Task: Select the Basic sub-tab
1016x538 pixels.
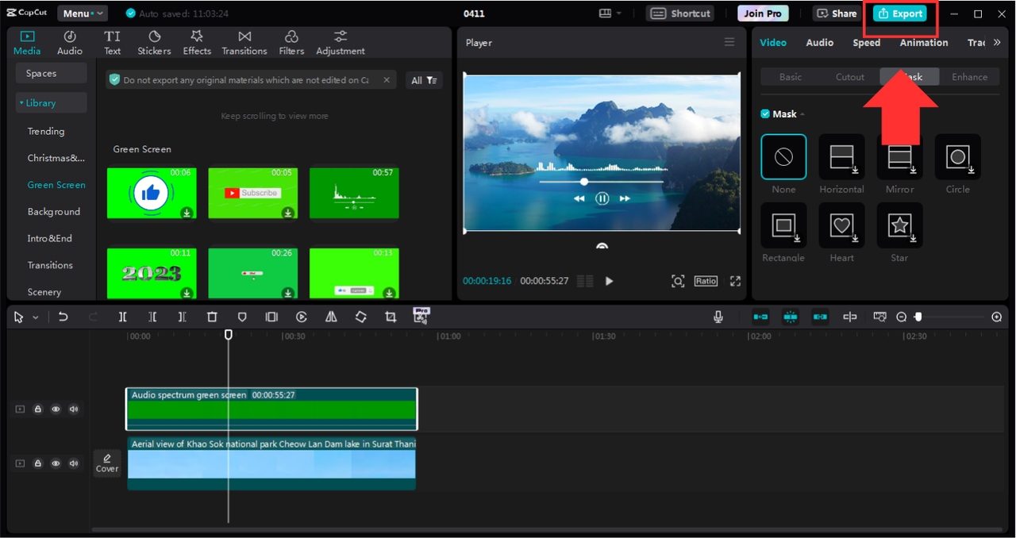Action: pyautogui.click(x=791, y=77)
